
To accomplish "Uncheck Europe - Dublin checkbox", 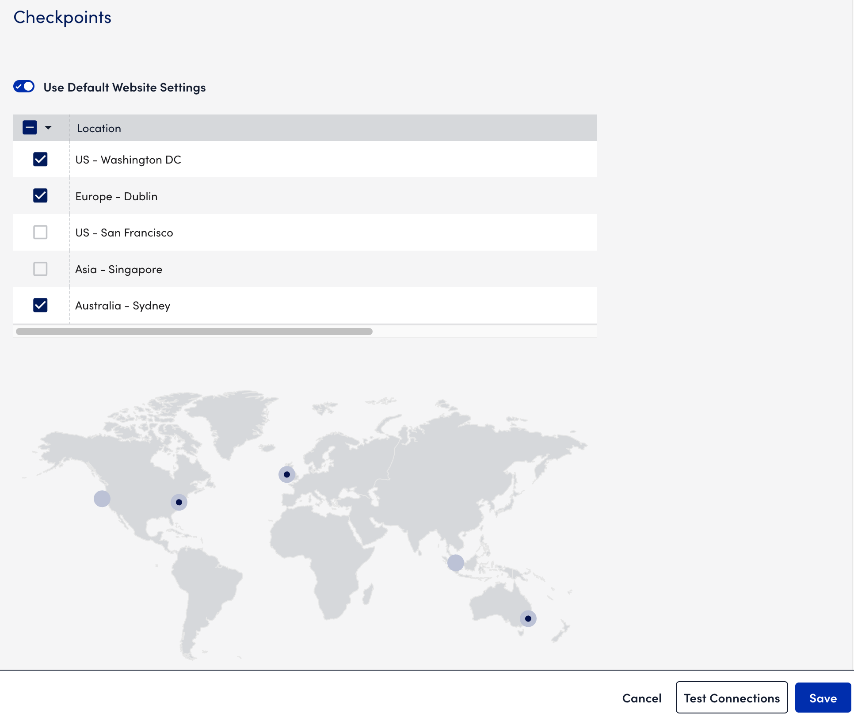I will pyautogui.click(x=40, y=195).
